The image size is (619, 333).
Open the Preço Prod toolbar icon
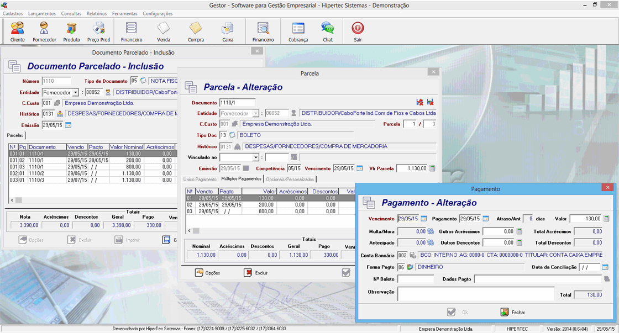point(99,31)
